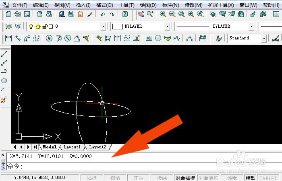Open the Tolerance tool icon
Image resolution: width=282 pixels, height=181 pixels.
point(149,38)
